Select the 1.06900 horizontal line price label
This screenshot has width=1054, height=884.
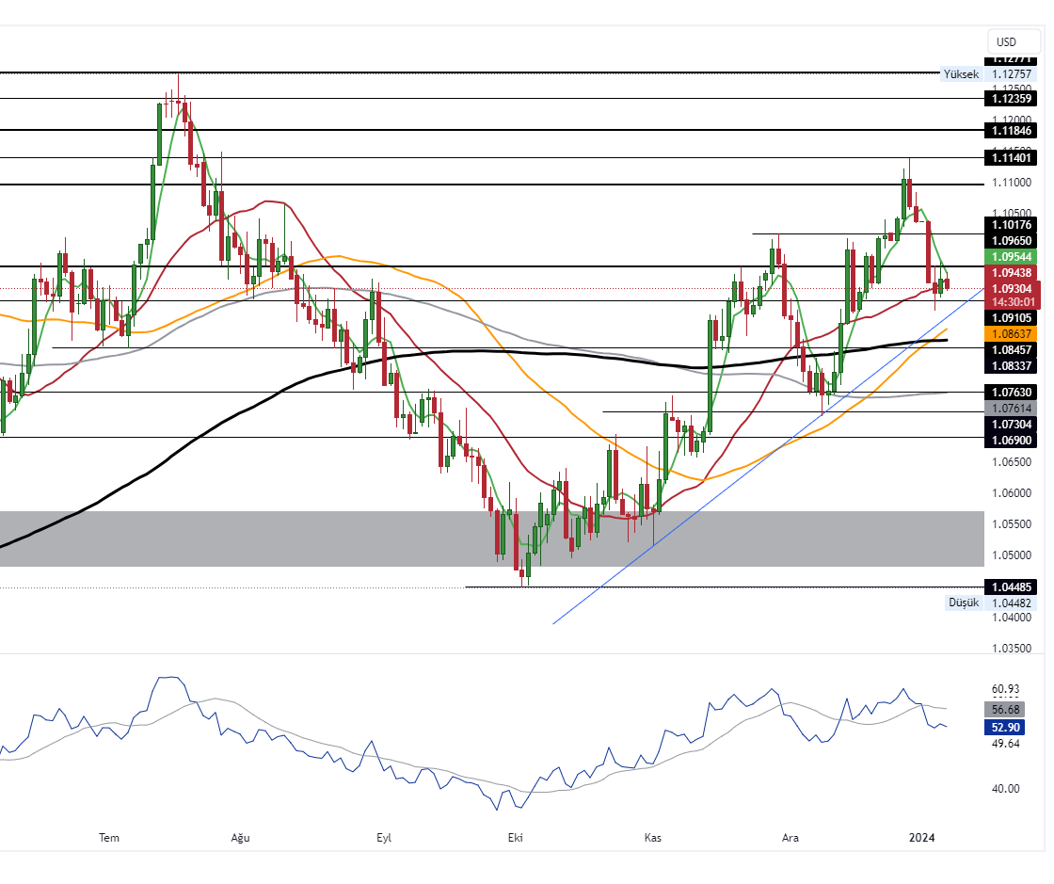[1013, 440]
